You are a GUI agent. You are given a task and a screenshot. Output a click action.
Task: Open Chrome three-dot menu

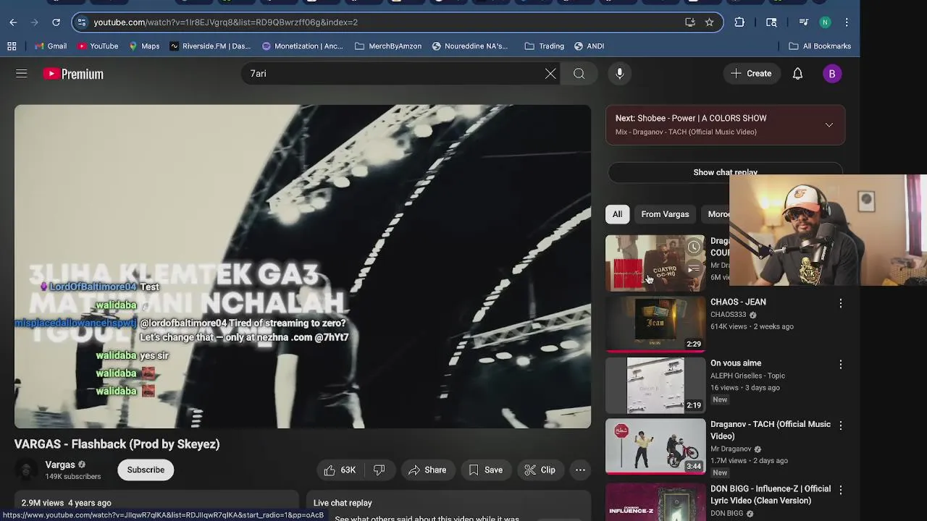[x=847, y=22]
